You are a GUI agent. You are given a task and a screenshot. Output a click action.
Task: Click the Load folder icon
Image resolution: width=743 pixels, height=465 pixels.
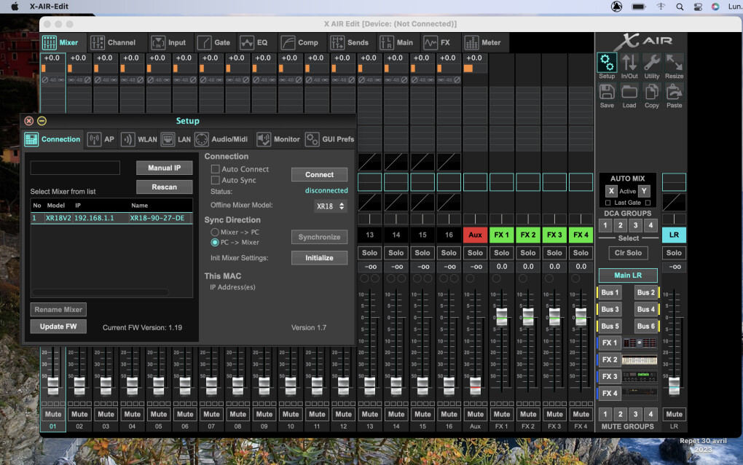(x=629, y=92)
